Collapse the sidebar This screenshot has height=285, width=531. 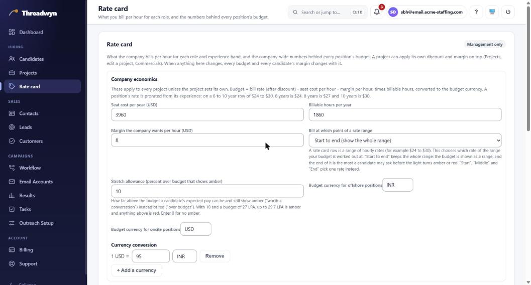[x=23, y=283]
